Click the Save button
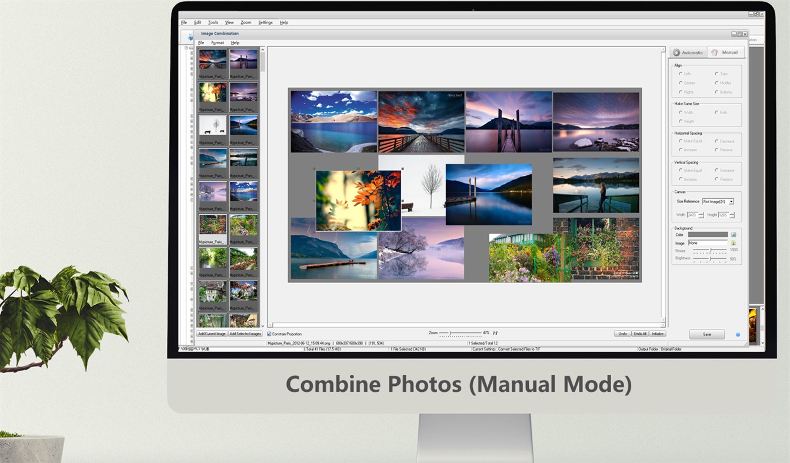This screenshot has width=790, height=463. [706, 334]
